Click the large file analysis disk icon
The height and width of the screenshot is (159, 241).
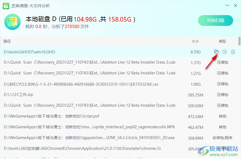(12, 22)
